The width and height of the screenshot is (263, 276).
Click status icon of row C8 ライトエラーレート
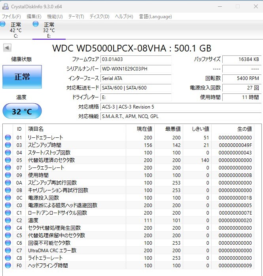8,258
